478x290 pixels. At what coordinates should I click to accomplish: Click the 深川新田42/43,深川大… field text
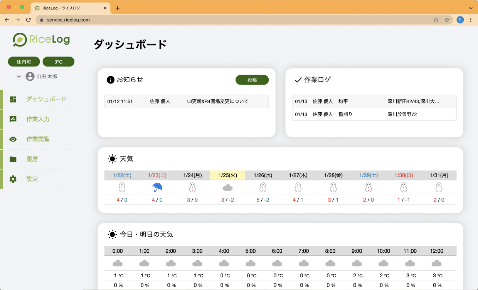click(x=413, y=102)
